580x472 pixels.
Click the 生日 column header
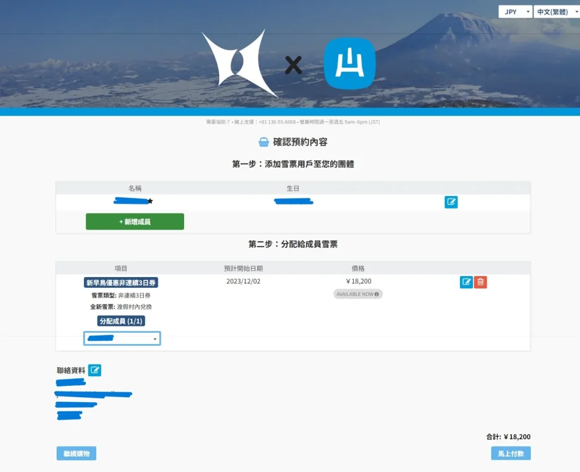tap(293, 188)
